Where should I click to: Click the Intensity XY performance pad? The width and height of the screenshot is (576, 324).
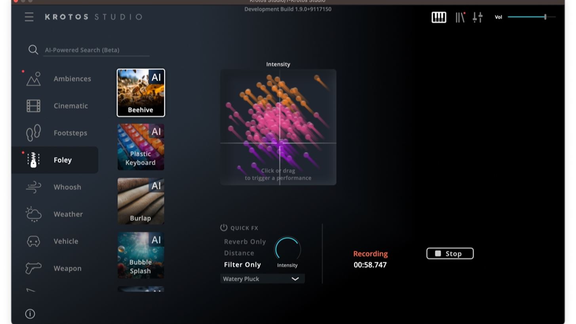point(278,127)
